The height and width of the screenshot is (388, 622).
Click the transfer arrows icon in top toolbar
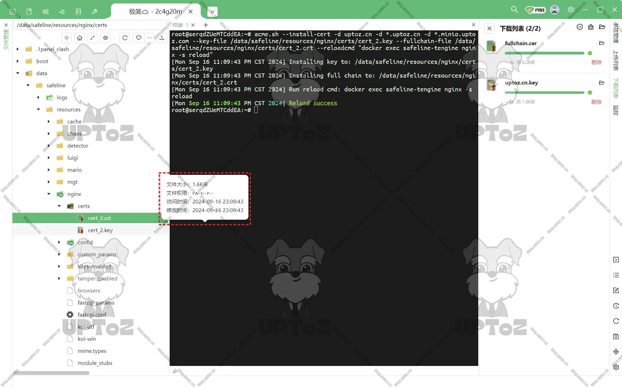click(x=62, y=11)
